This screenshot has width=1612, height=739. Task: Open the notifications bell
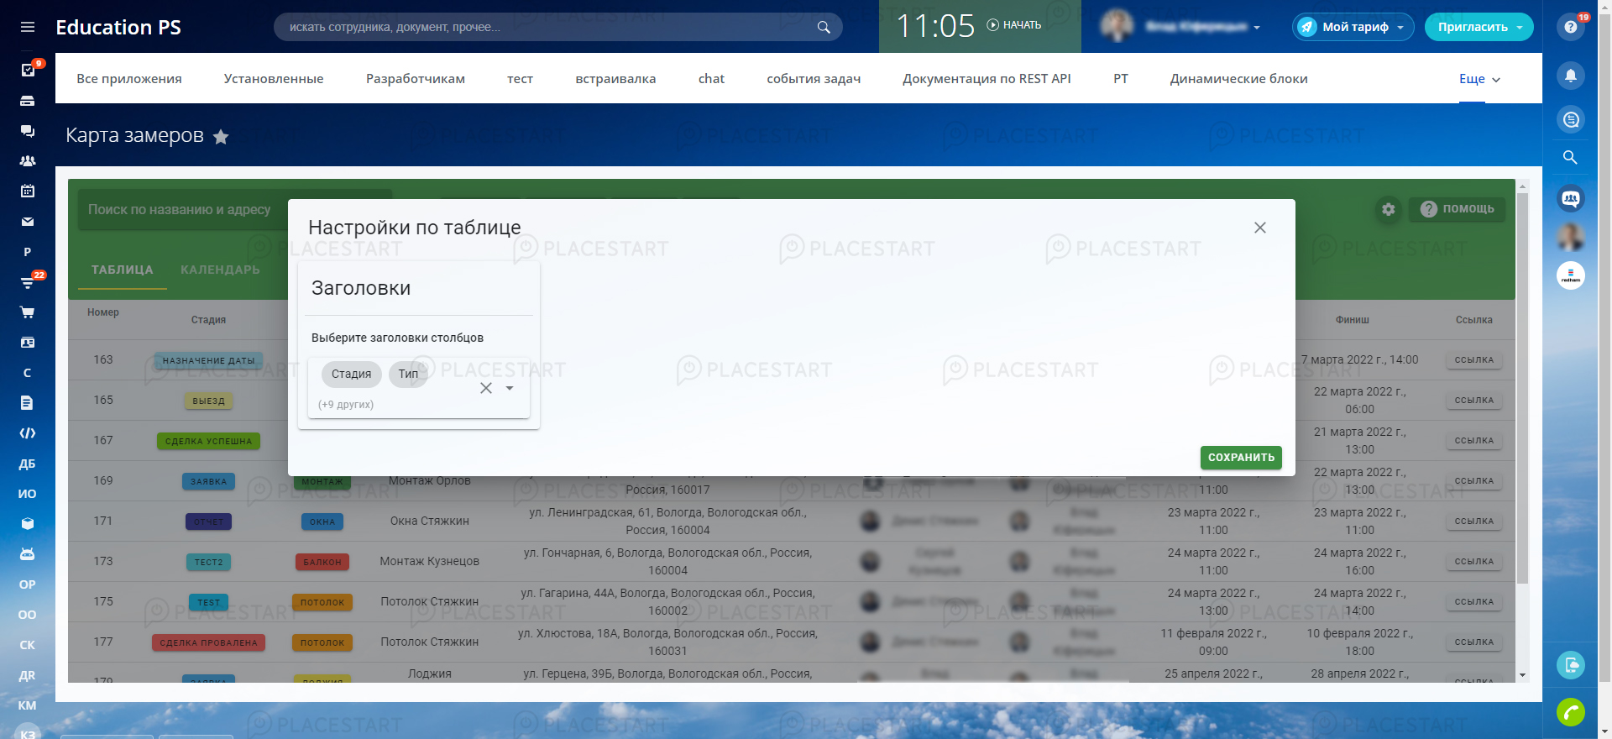tap(1571, 76)
